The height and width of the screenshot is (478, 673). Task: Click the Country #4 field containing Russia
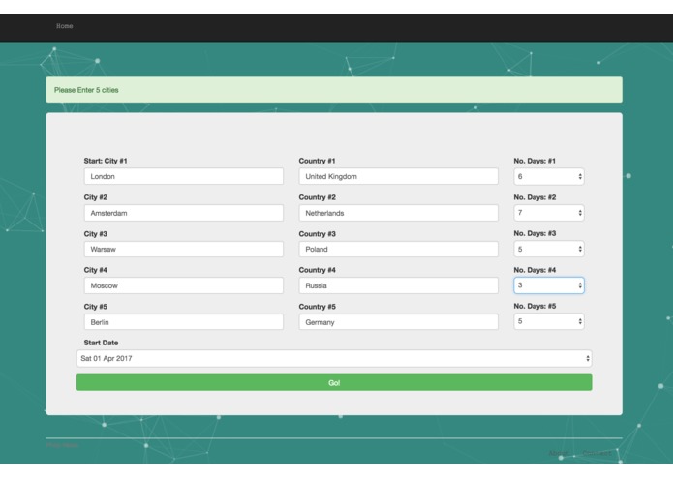click(x=398, y=285)
